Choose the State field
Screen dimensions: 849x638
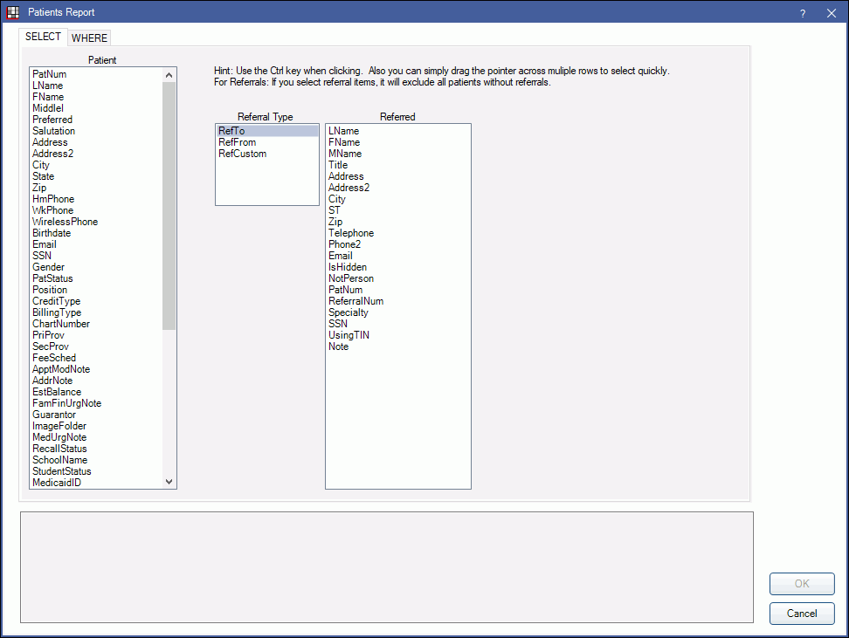[x=96, y=176]
